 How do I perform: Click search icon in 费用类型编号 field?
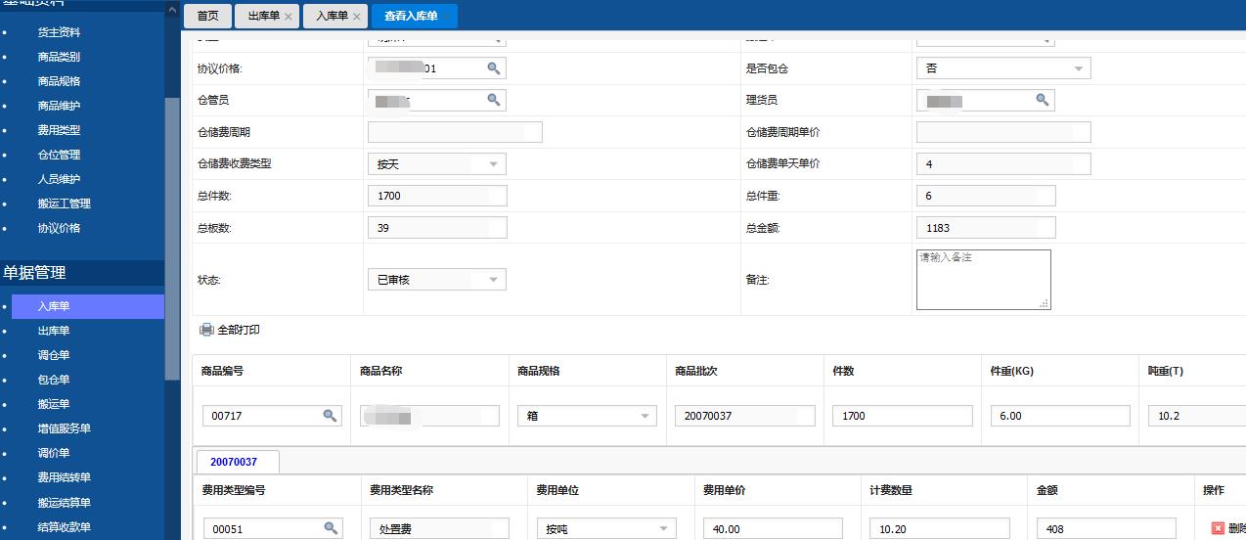[x=331, y=528]
